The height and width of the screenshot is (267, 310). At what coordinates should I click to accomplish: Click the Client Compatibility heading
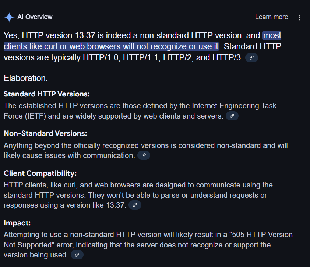40,173
